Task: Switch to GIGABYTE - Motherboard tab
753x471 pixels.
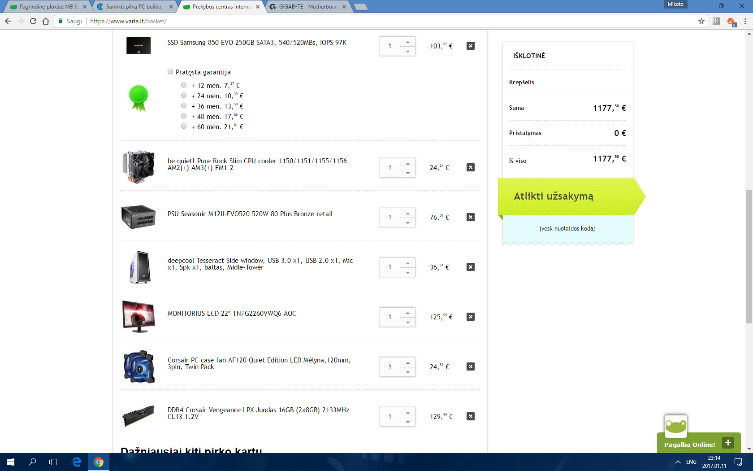Action: 307,7
